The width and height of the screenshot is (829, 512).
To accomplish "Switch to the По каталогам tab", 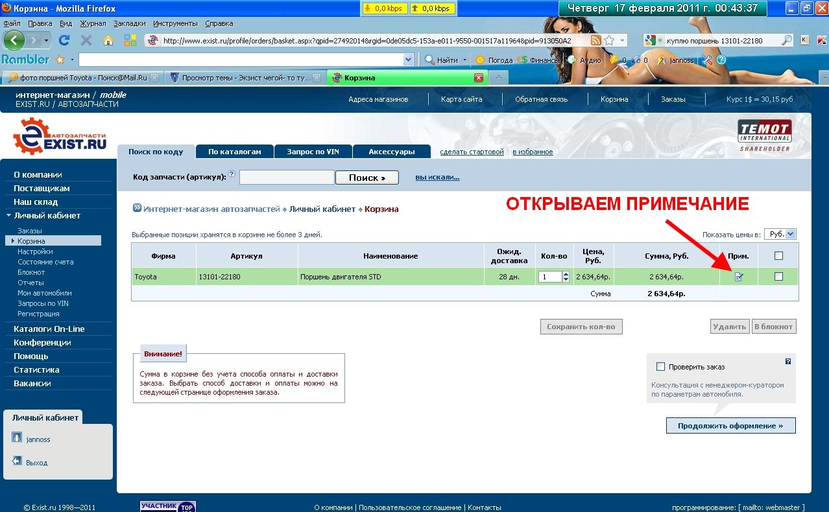I will click(x=234, y=152).
